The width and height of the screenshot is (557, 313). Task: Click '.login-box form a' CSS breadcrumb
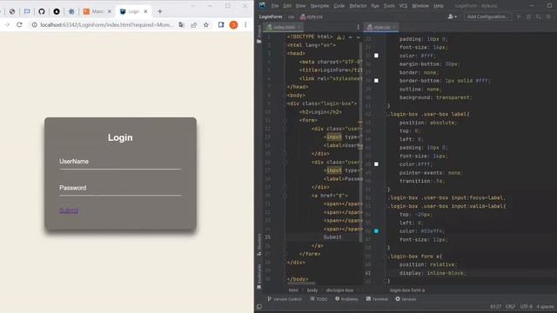(x=406, y=290)
